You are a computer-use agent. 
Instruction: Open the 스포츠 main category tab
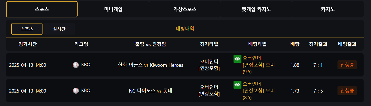pyautogui.click(x=42, y=9)
